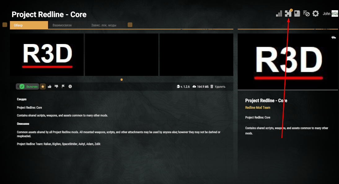Click the filter-blocked list icon
Viewport: 339px width, 184px height.
coord(306,14)
